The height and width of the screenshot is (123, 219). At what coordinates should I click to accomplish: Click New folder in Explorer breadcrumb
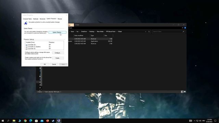click(x=100, y=31)
